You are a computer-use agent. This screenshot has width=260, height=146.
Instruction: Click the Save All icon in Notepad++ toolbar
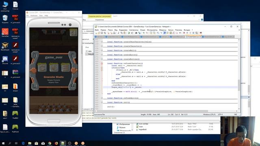pyautogui.click(x=105, y=33)
